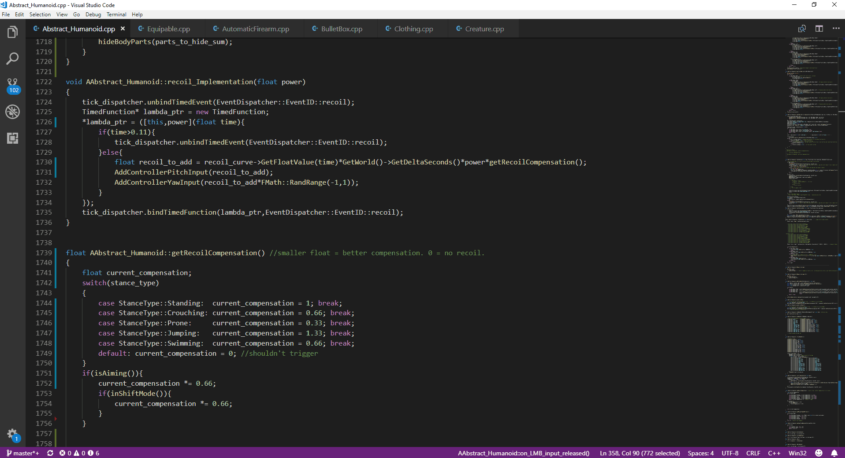The height and width of the screenshot is (458, 845).
Task: Click the 'case StanceType::Crouching:' line
Action: (x=226, y=313)
